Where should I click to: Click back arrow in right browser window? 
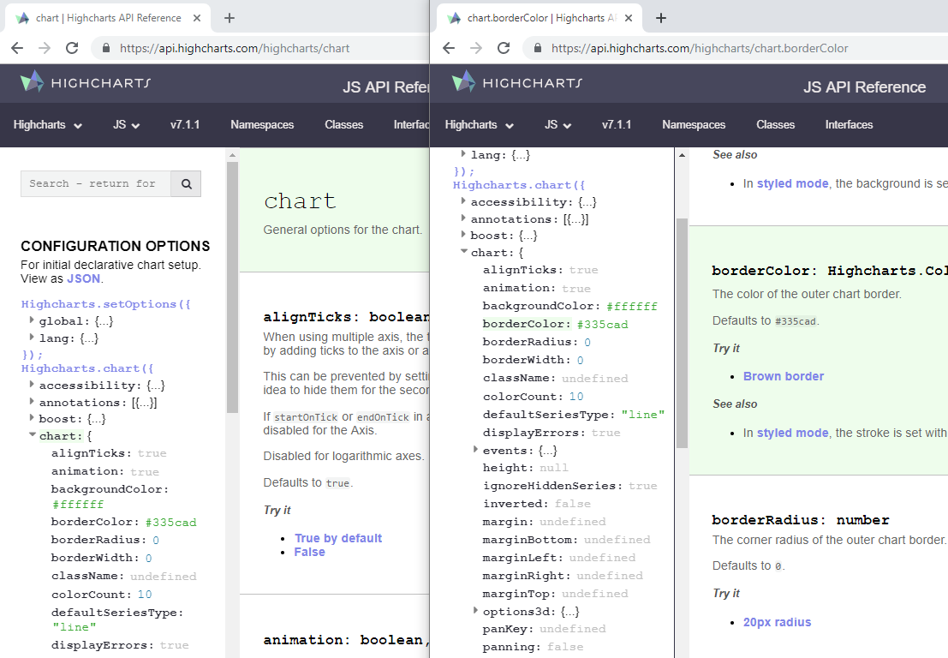click(x=448, y=49)
